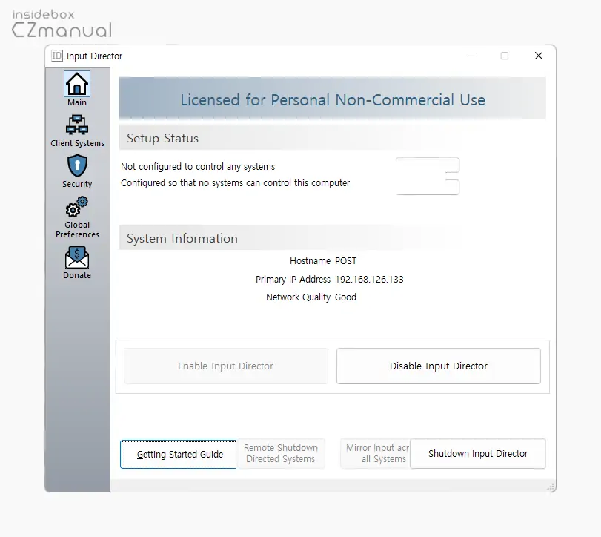Toggle Mirror Input across all Systems

click(x=376, y=453)
